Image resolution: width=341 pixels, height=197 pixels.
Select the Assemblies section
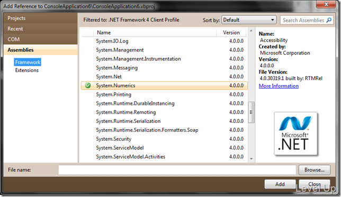coord(40,50)
